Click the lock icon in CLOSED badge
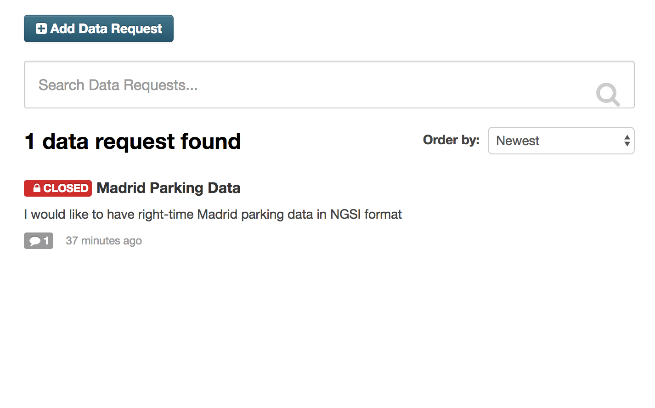This screenshot has width=655, height=408. 37,188
